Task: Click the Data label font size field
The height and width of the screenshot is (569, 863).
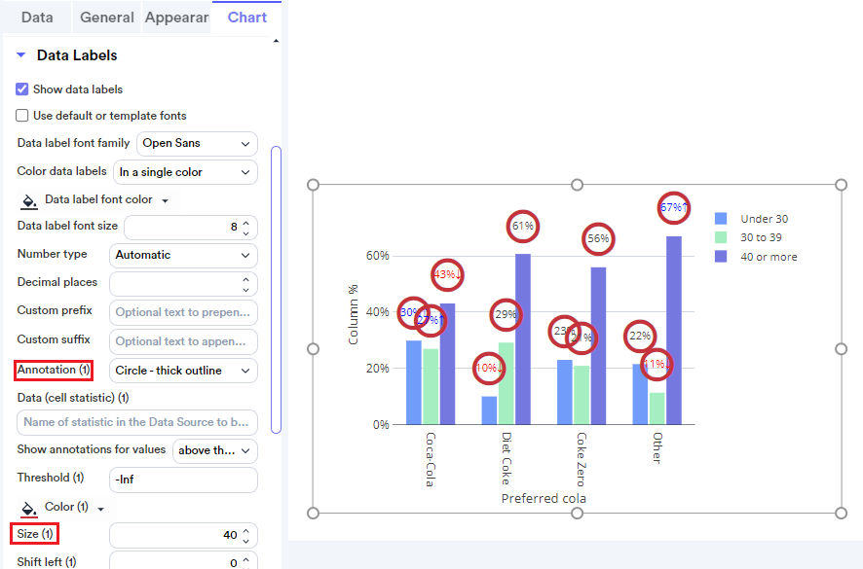Action: (x=191, y=227)
